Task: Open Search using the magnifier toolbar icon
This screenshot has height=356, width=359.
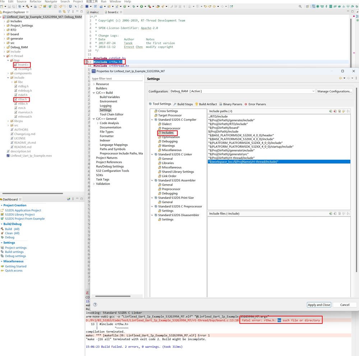Action: pyautogui.click(x=300, y=6)
